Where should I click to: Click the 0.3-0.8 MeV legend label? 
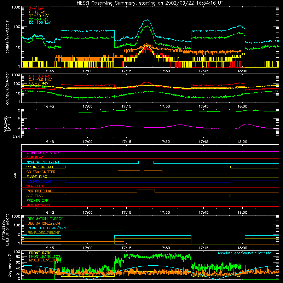[x=40, y=80]
